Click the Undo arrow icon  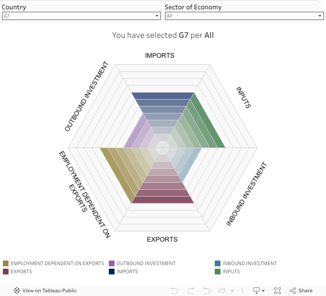(174, 291)
